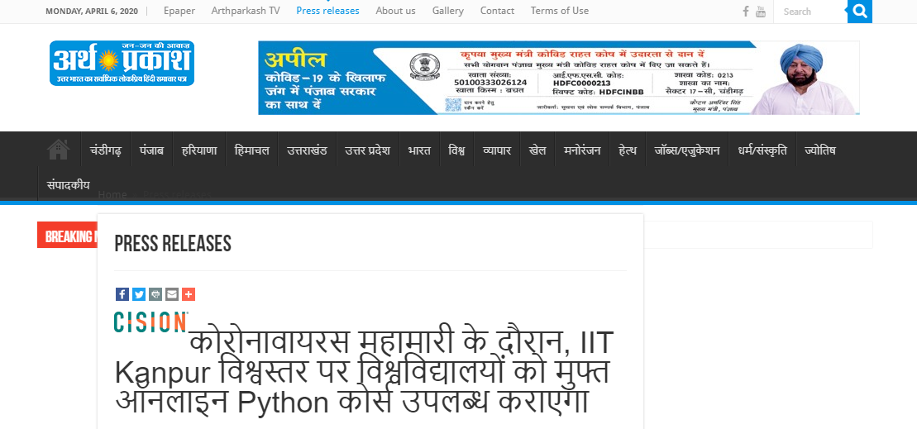Screen dimensions: 917x429
Task: Open the Gallery link
Action: tap(448, 11)
